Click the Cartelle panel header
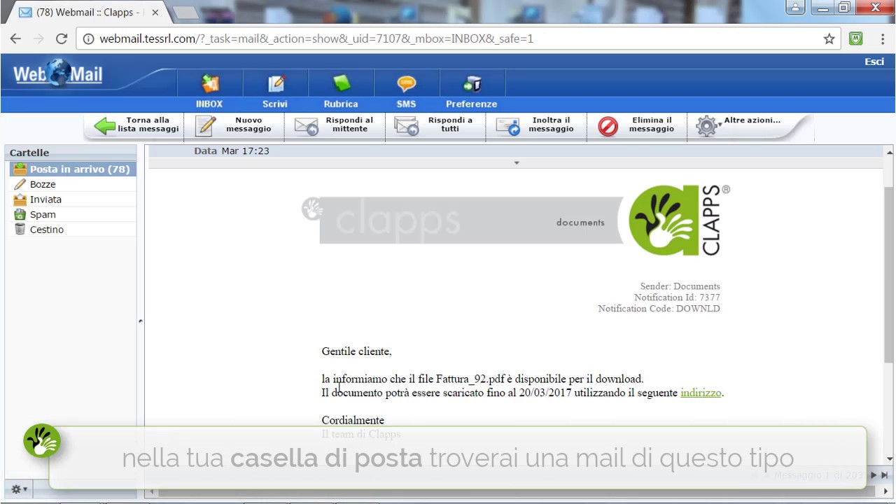Screen dimensions: 896x504 coord(71,153)
